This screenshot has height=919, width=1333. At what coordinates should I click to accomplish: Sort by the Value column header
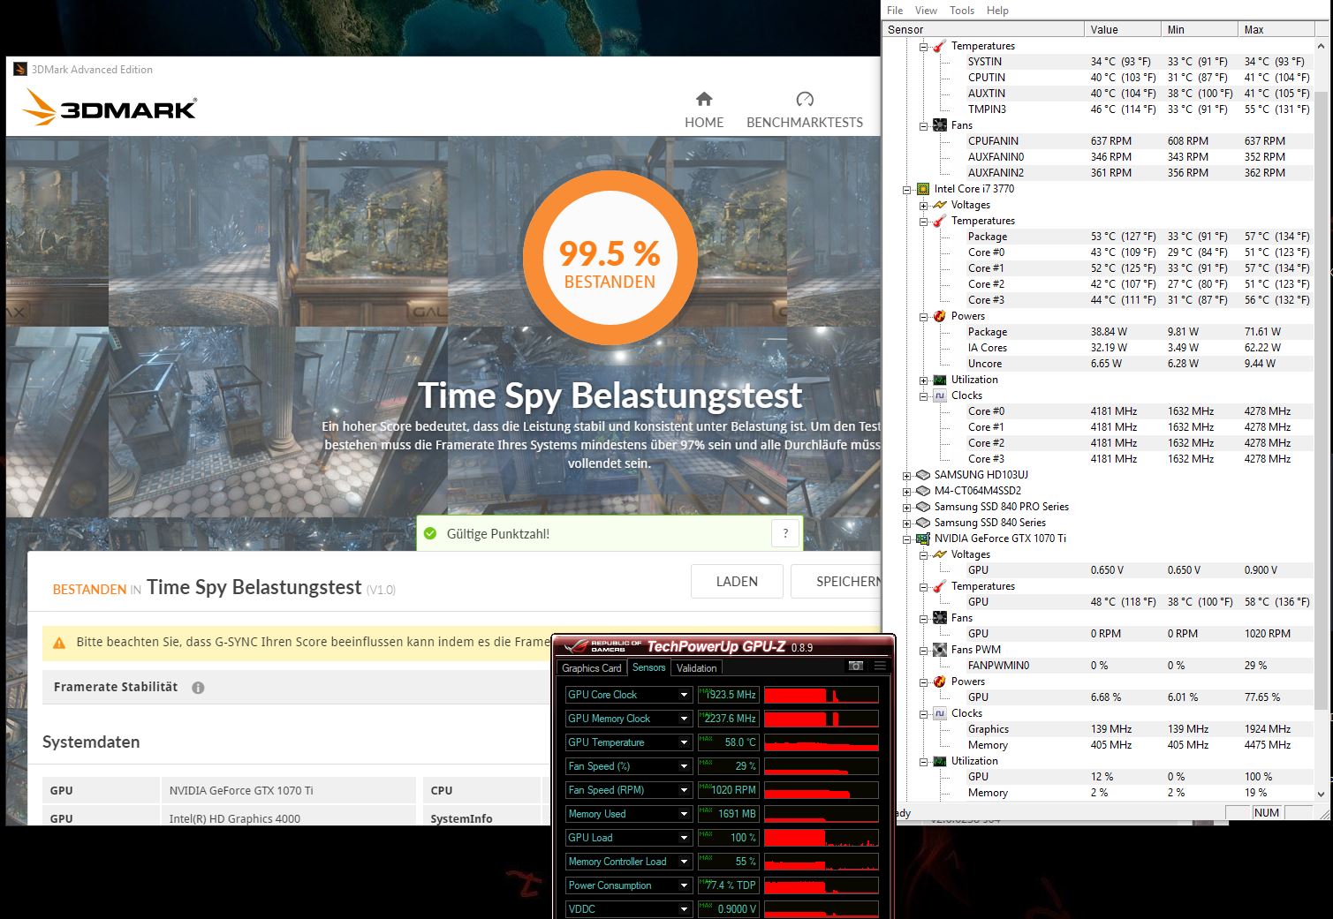coord(1122,29)
